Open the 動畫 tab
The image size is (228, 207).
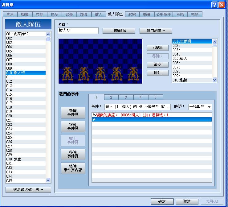147,14
